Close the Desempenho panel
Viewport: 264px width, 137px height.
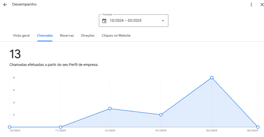coord(262,5)
